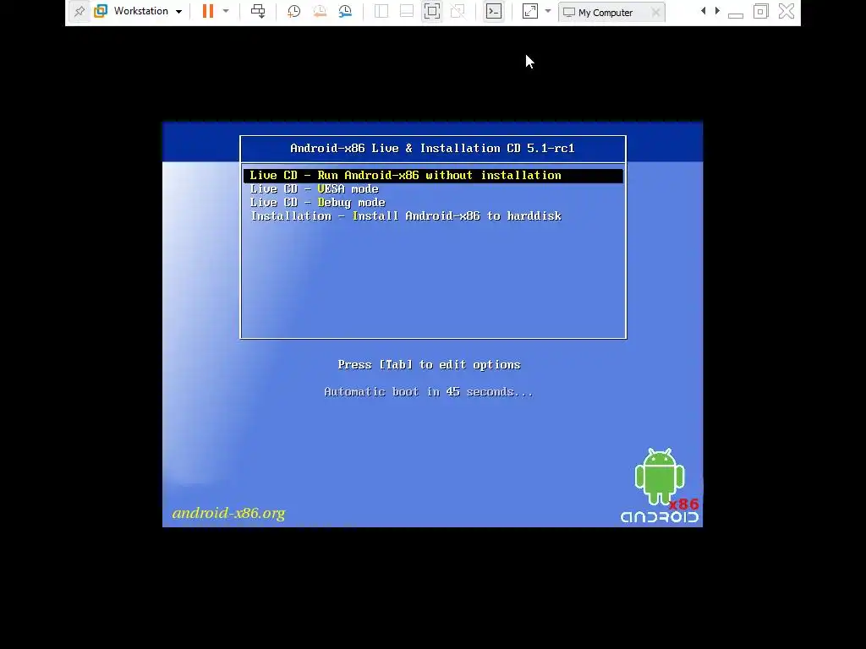
Task: Open the snapshot manager
Action: 345,11
